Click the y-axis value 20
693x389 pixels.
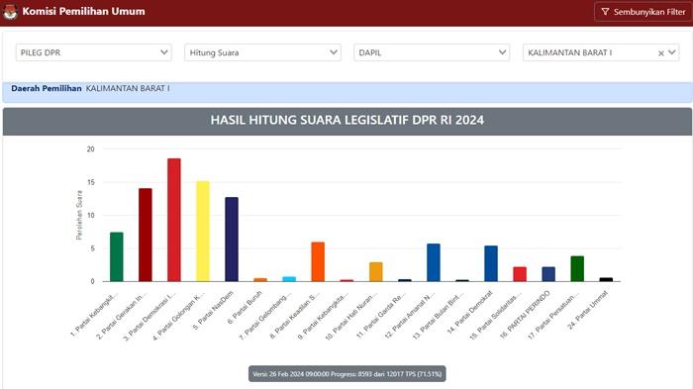[90, 149]
